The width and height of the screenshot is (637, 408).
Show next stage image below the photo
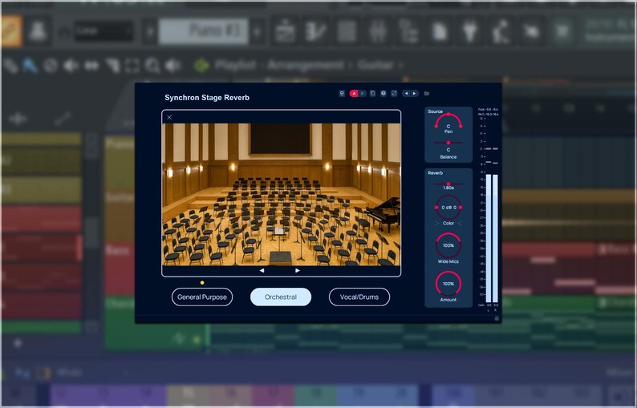click(x=298, y=270)
